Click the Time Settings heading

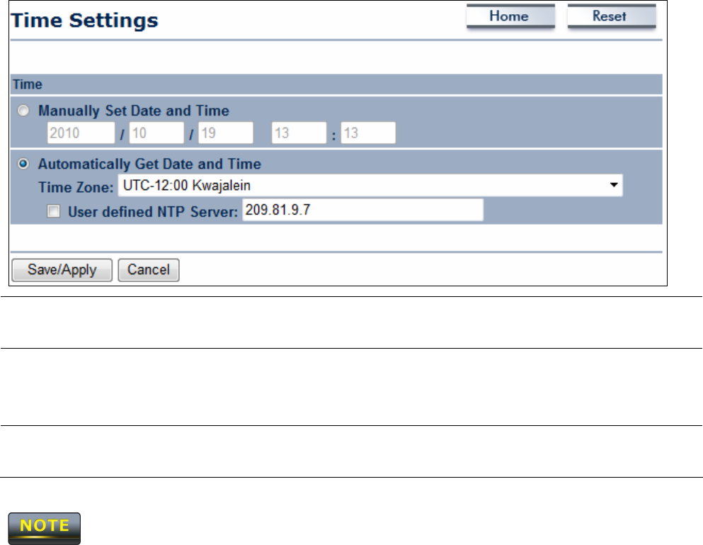(x=85, y=21)
